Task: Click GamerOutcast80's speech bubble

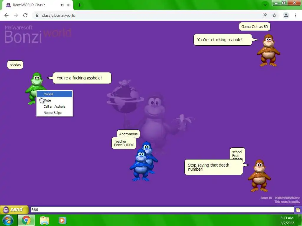Action: click(x=223, y=40)
